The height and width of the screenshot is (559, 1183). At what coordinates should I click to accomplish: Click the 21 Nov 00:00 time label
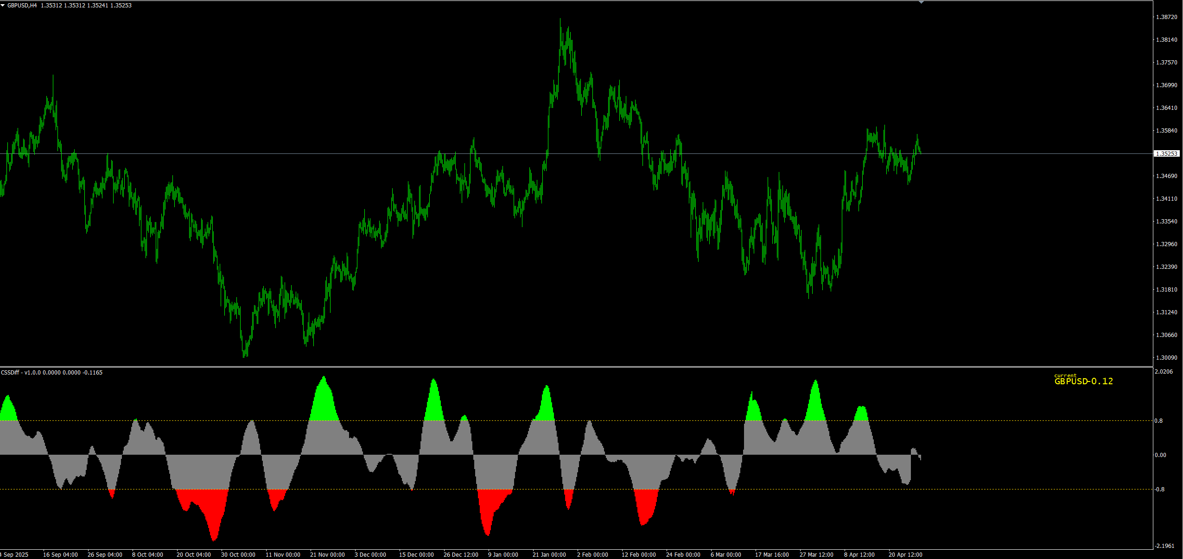[x=327, y=555]
